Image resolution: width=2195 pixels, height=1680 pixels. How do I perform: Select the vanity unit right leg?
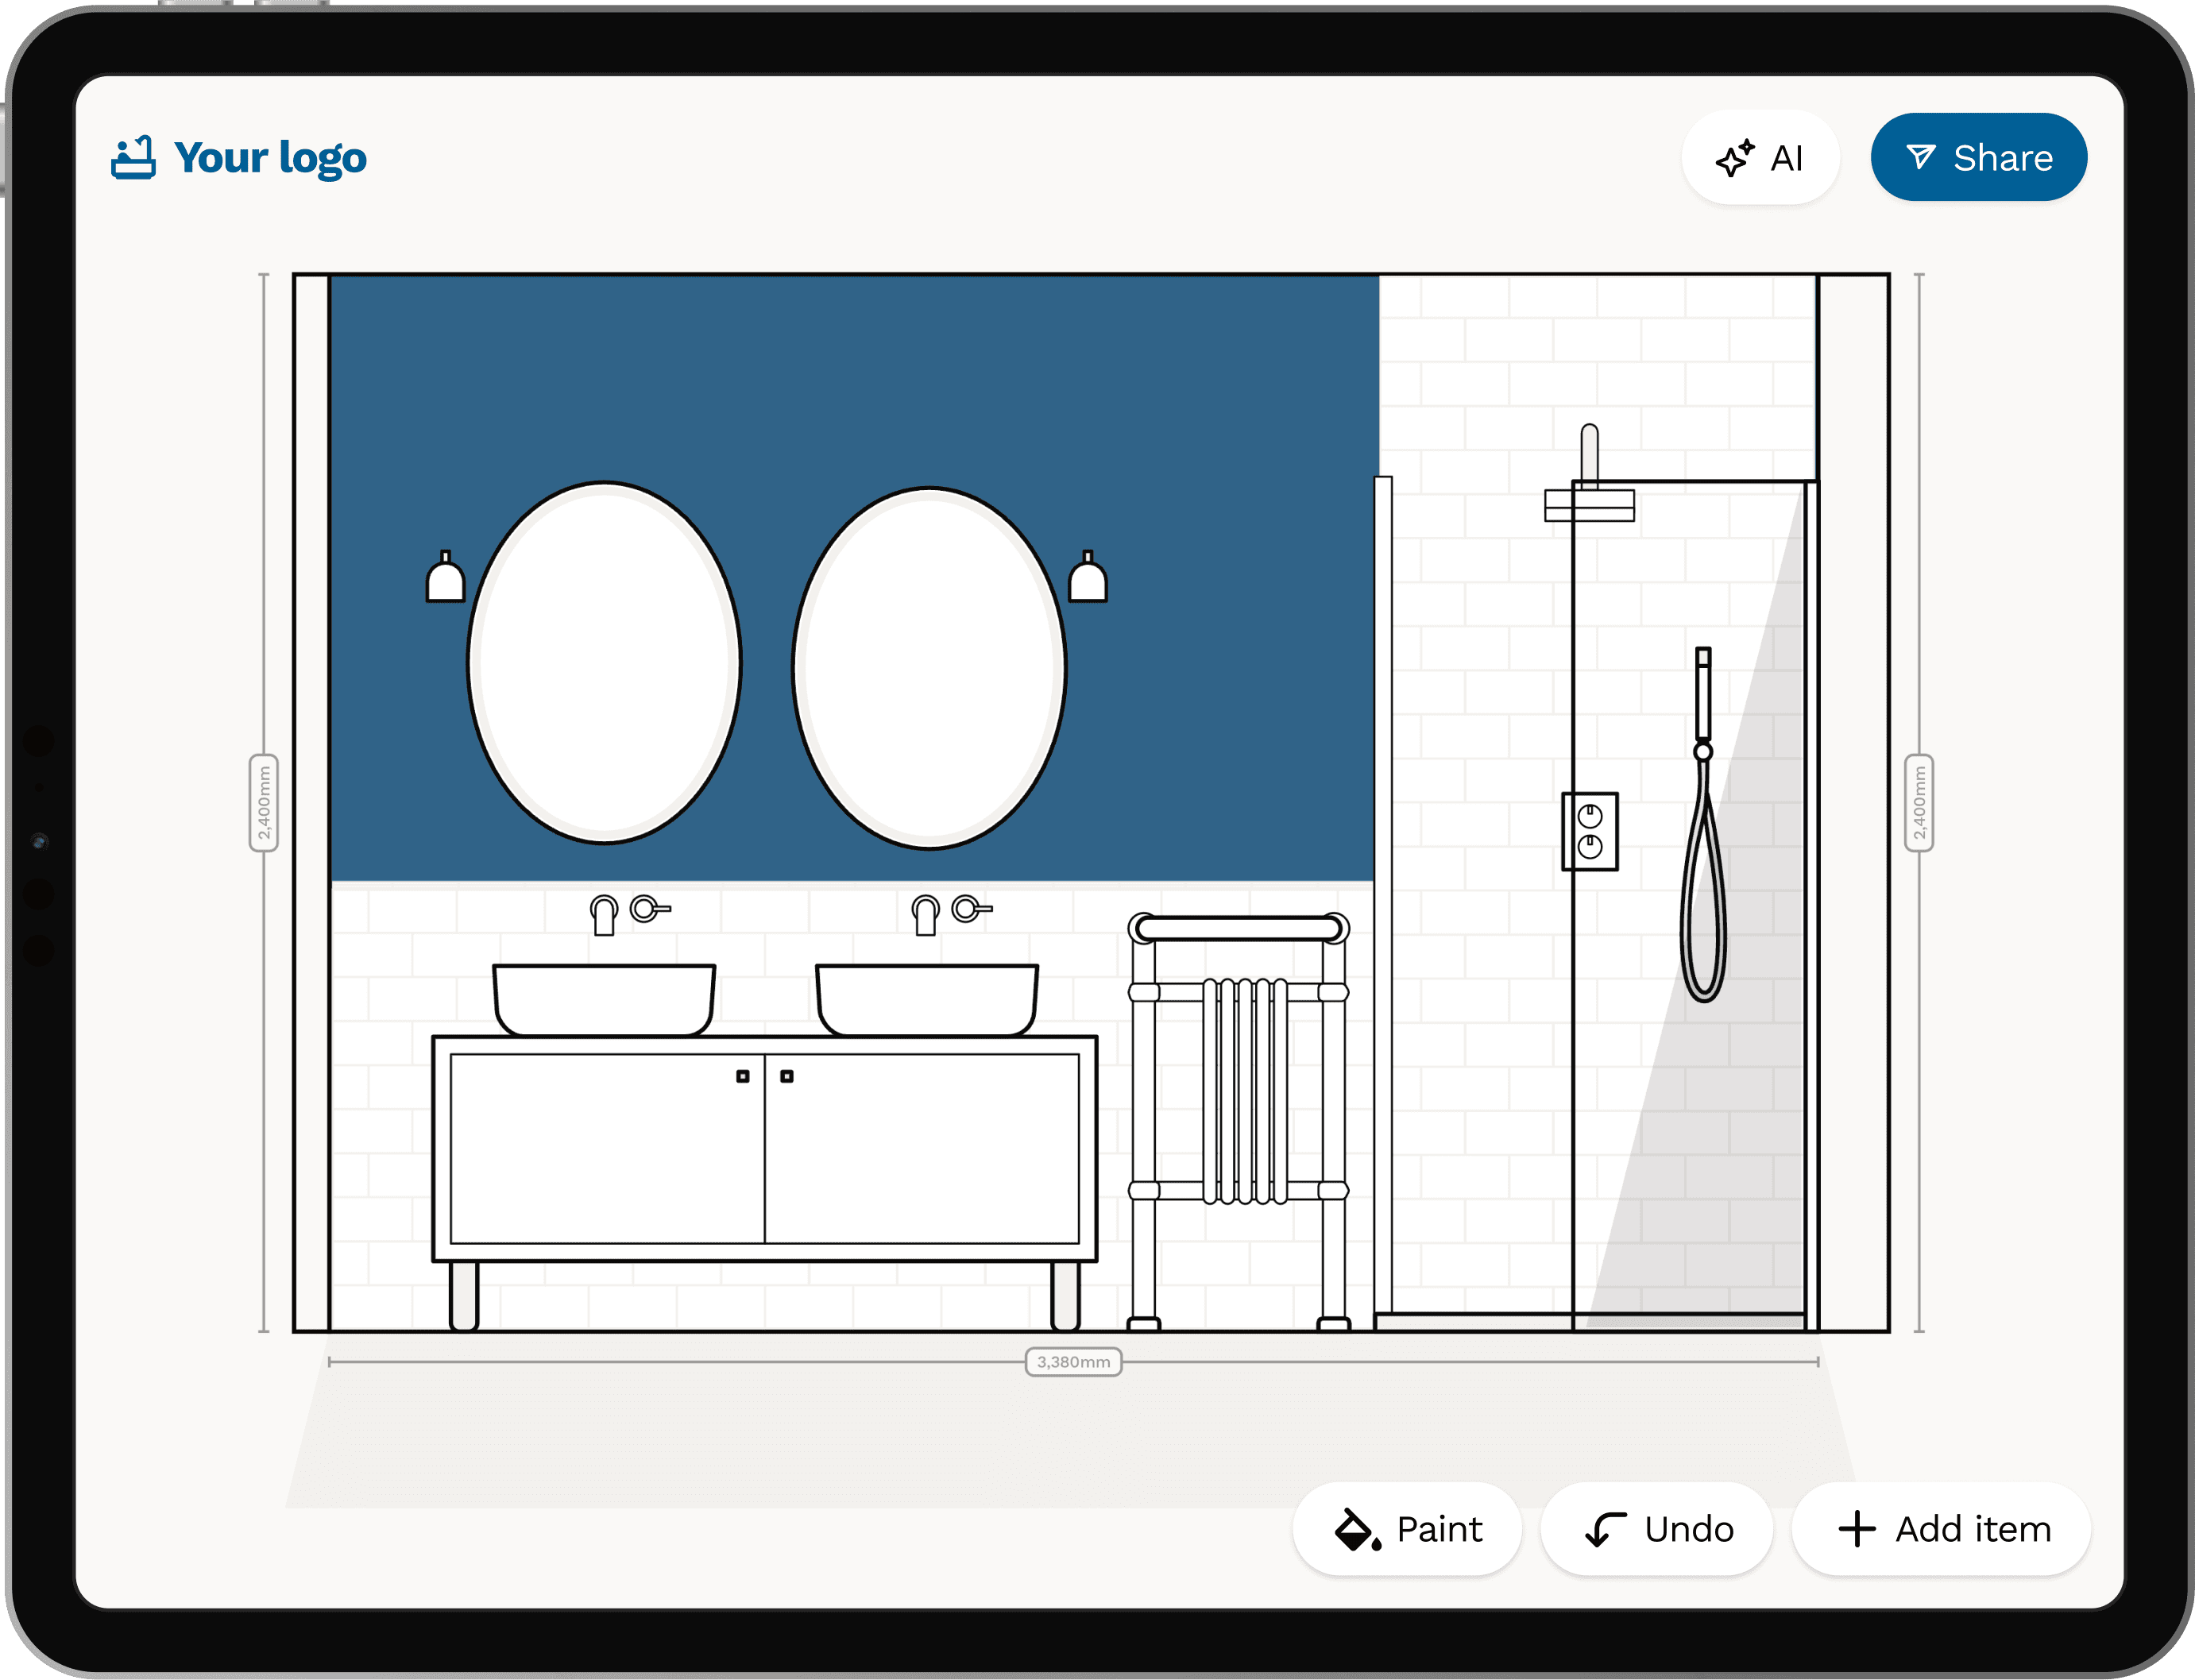(x=1066, y=1296)
